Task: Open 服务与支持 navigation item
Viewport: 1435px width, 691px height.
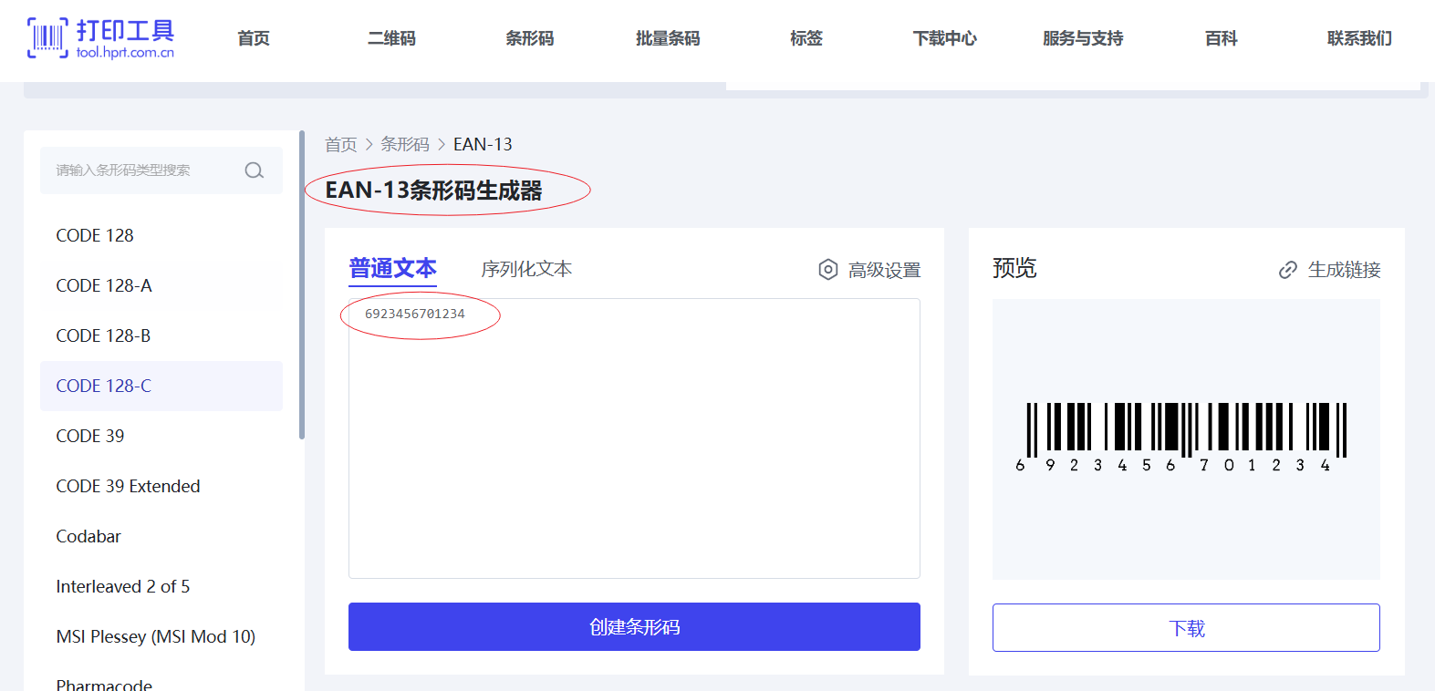Action: [1083, 38]
